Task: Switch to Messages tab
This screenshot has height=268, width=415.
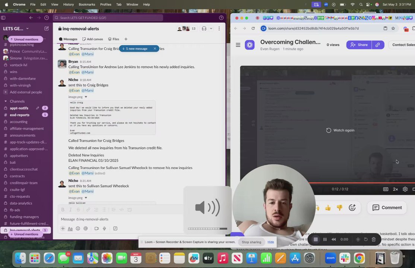Action: 68,39
